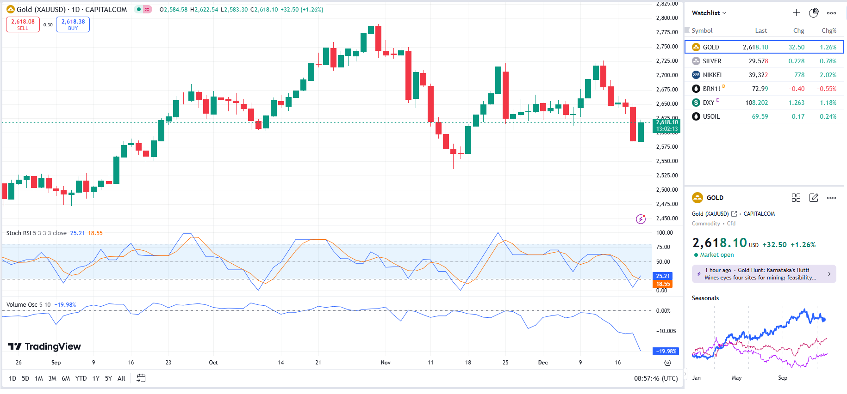Viewport: 847px width, 394px height.
Task: Toggle the green market status indicator pill
Action: [x=143, y=9]
